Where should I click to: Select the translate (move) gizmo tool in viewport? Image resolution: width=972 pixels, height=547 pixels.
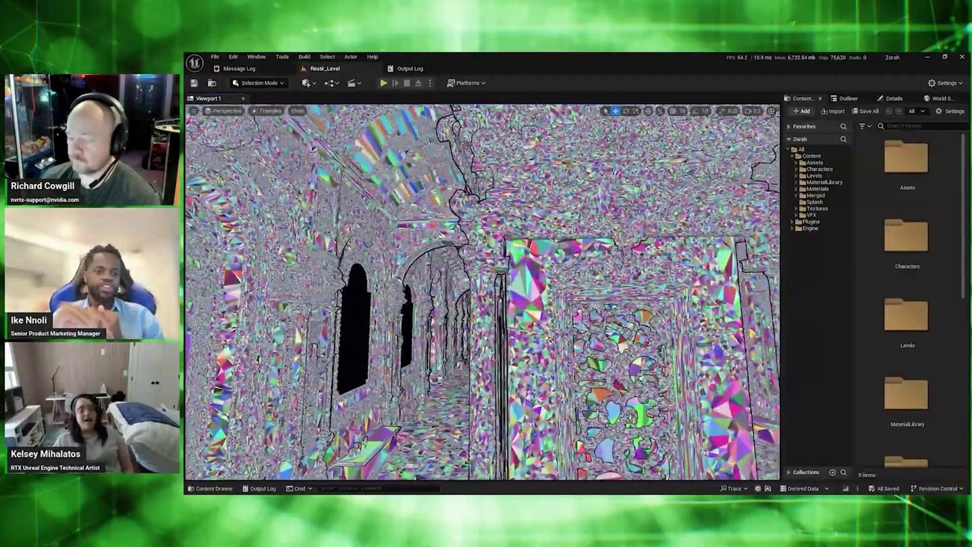615,111
